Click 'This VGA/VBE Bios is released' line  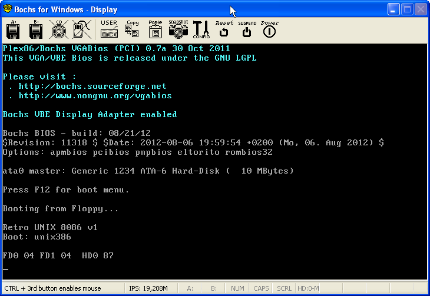point(130,58)
